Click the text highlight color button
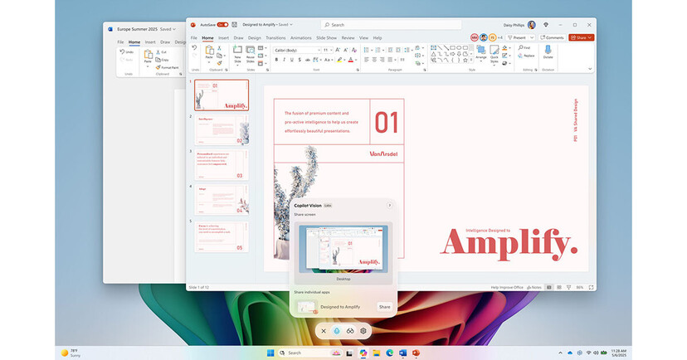 339,60
